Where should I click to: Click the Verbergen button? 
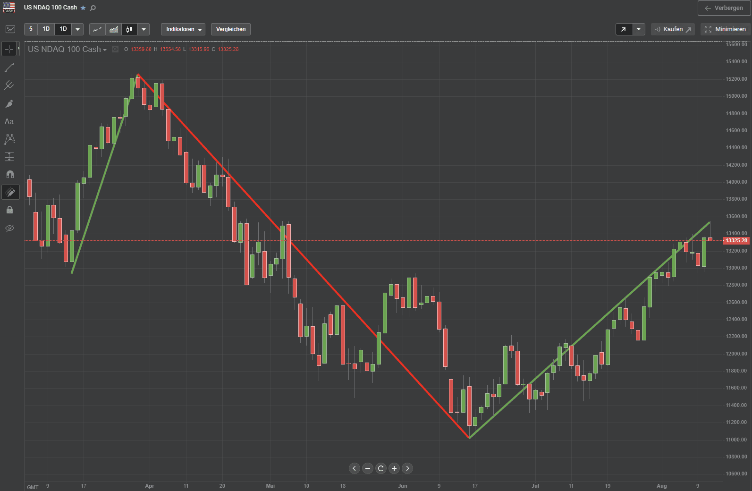724,8
